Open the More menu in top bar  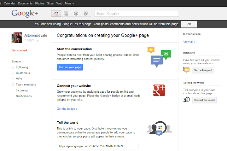pyautogui.click(x=69, y=3)
